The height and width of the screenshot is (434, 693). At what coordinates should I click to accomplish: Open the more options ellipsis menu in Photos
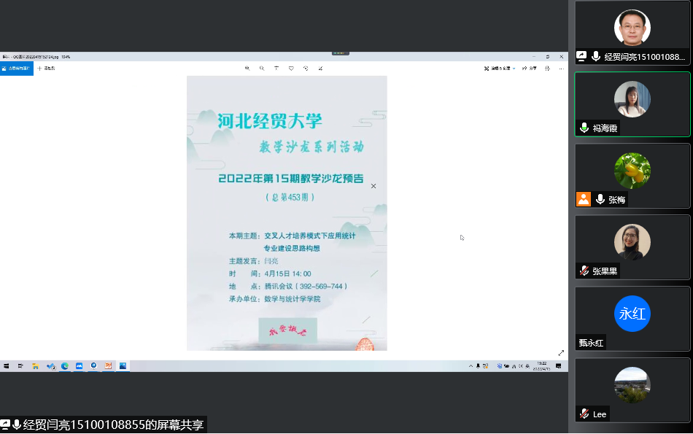[x=561, y=68]
